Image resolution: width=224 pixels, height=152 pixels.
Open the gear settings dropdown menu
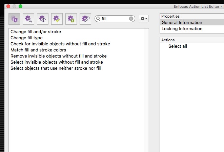click(144, 19)
